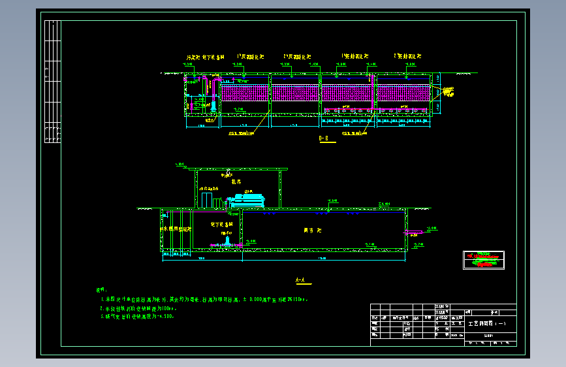Click the red and green stamp box

[484, 260]
